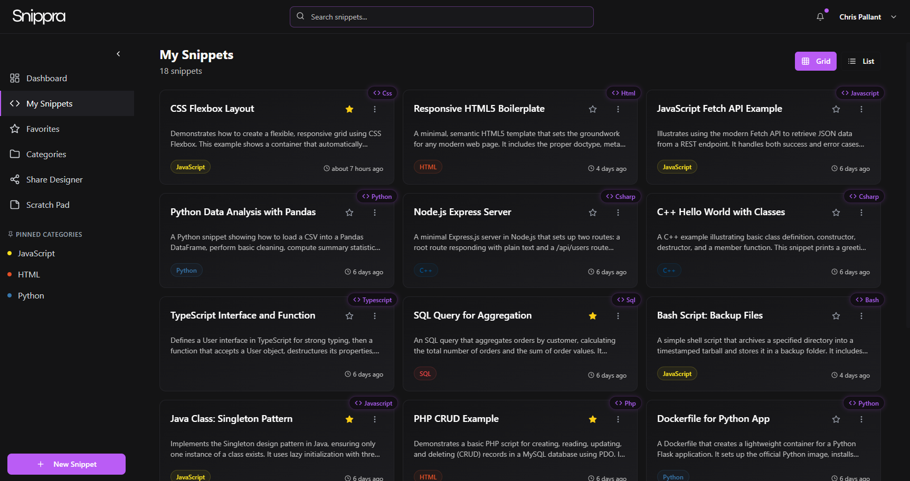Image resolution: width=910 pixels, height=481 pixels.
Task: Open the Categories page in sidebar
Action: tap(46, 154)
